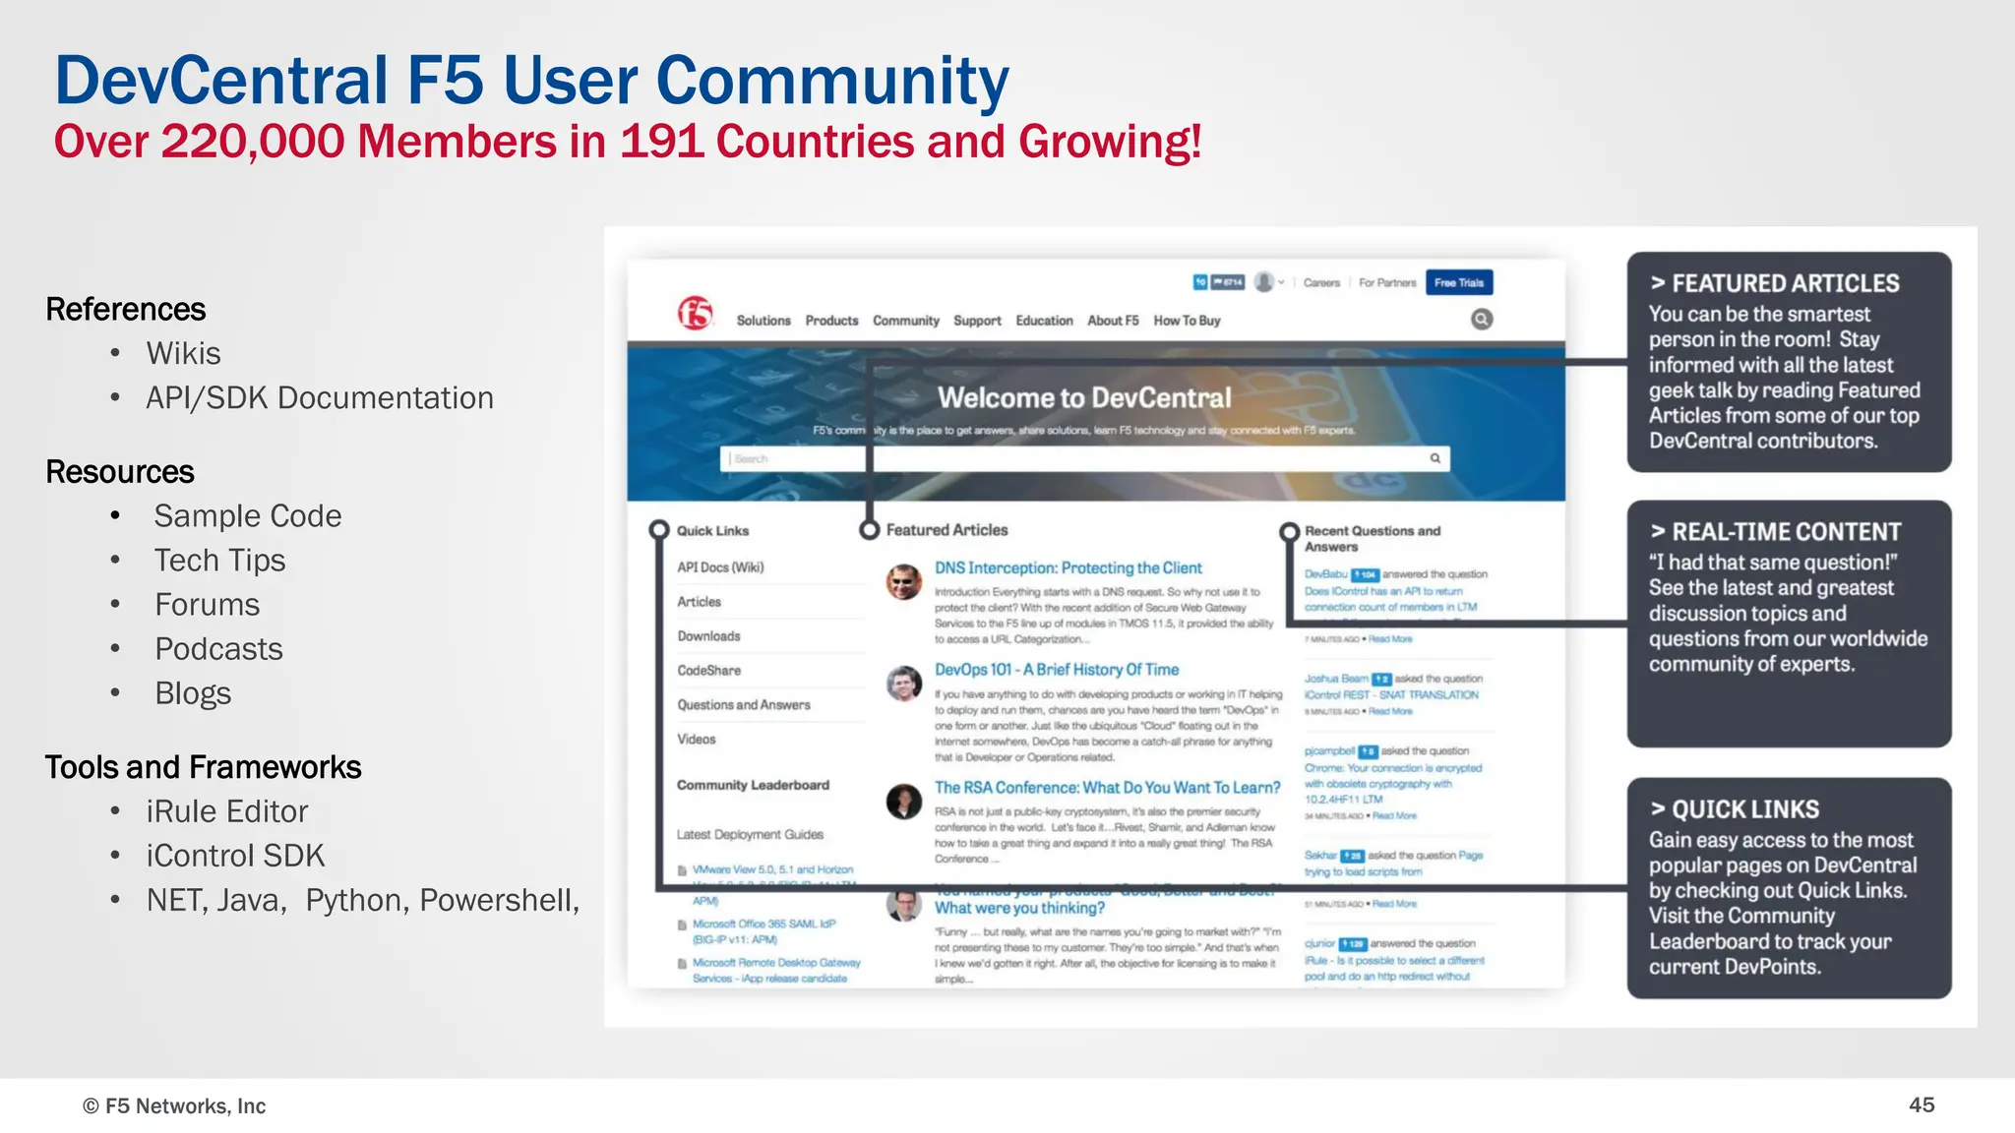Open the iRule http redirect pool question
This screenshot has width=2015, height=1133.
coord(1394,969)
